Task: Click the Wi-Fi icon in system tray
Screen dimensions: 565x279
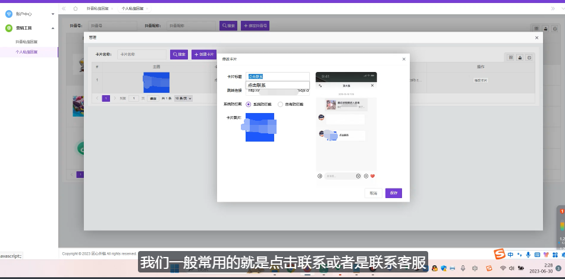Action: tap(503, 268)
